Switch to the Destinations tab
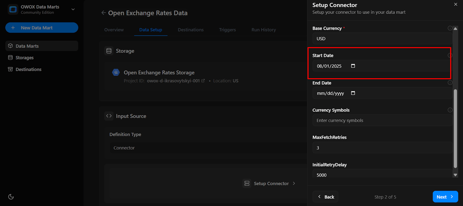463x206 pixels. tap(190, 30)
